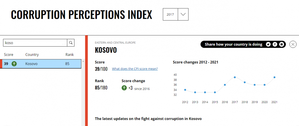Click the country search field containing koso
The width and height of the screenshot is (299, 126).
(35, 43)
